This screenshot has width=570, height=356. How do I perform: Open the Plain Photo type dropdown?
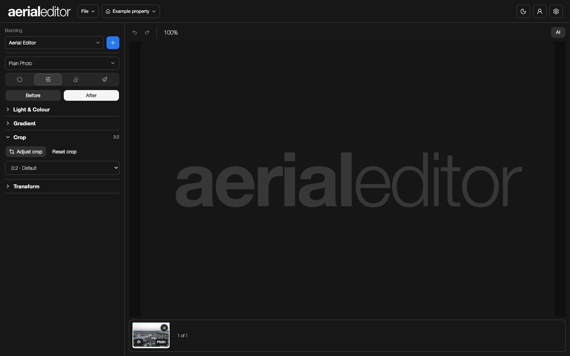tap(62, 63)
